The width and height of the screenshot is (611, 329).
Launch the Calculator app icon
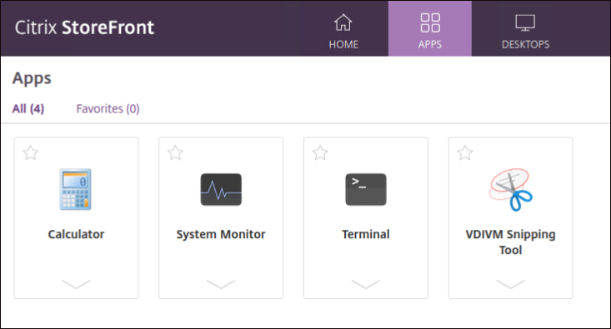(76, 189)
